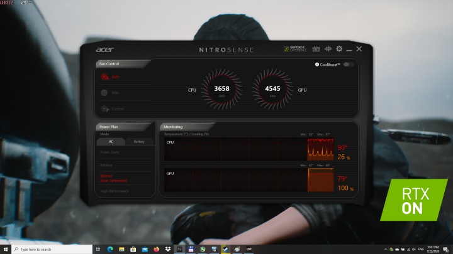Open the green circular taskbar app
The height and width of the screenshot is (254, 453).
point(203,249)
